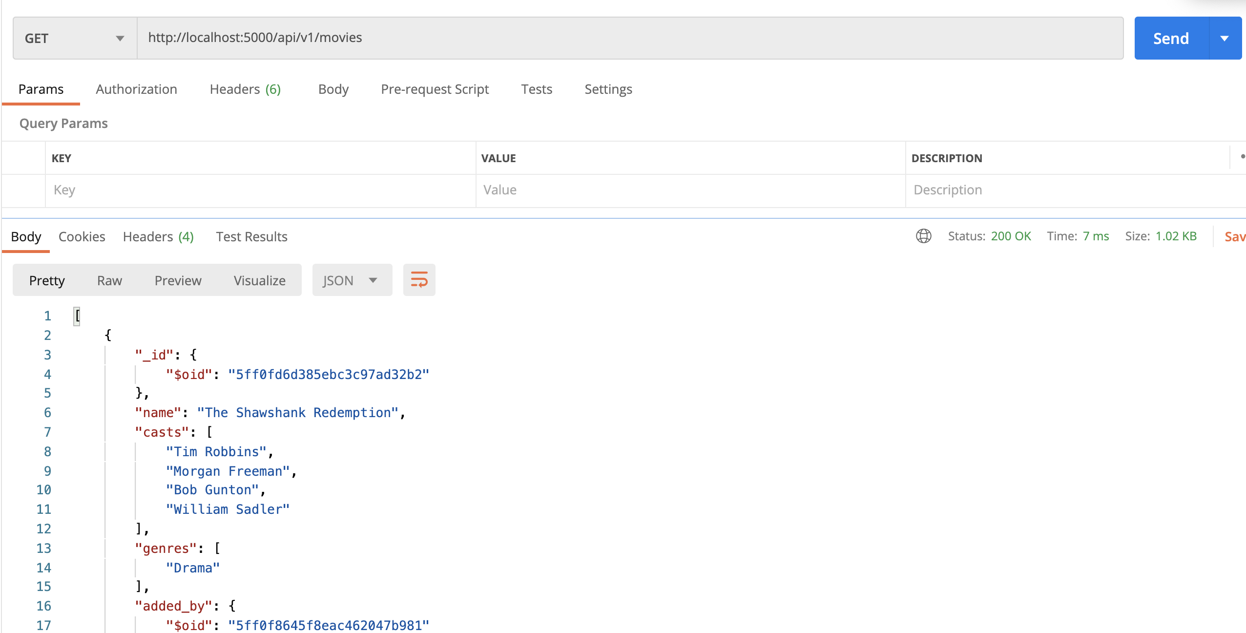Select the Preview response mode

point(178,280)
